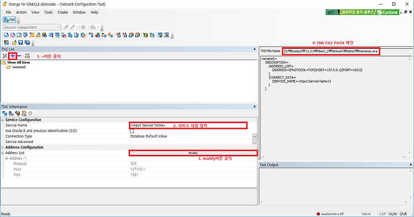Toggle Use Oracle 8 SID checkbox
The height and width of the screenshot is (217, 414).
tap(132, 131)
